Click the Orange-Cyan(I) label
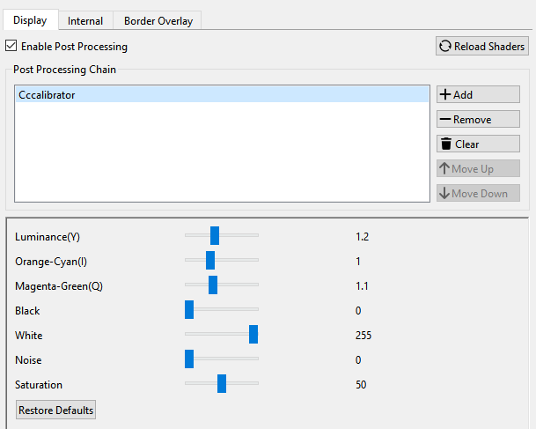 (x=51, y=262)
